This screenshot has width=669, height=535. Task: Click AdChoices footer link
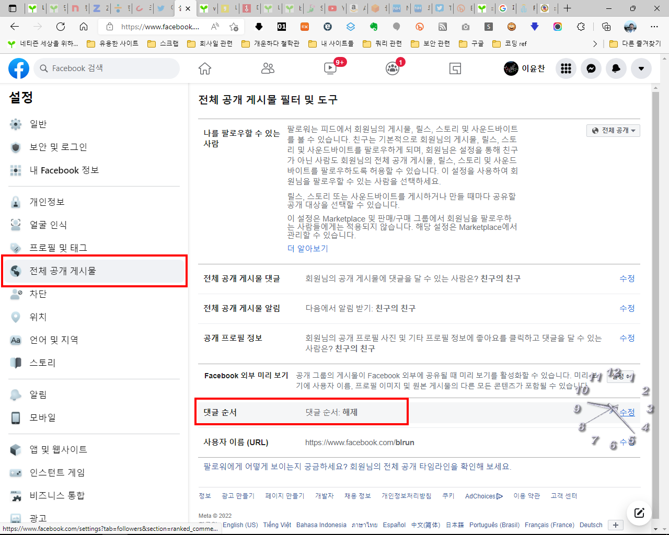click(483, 496)
